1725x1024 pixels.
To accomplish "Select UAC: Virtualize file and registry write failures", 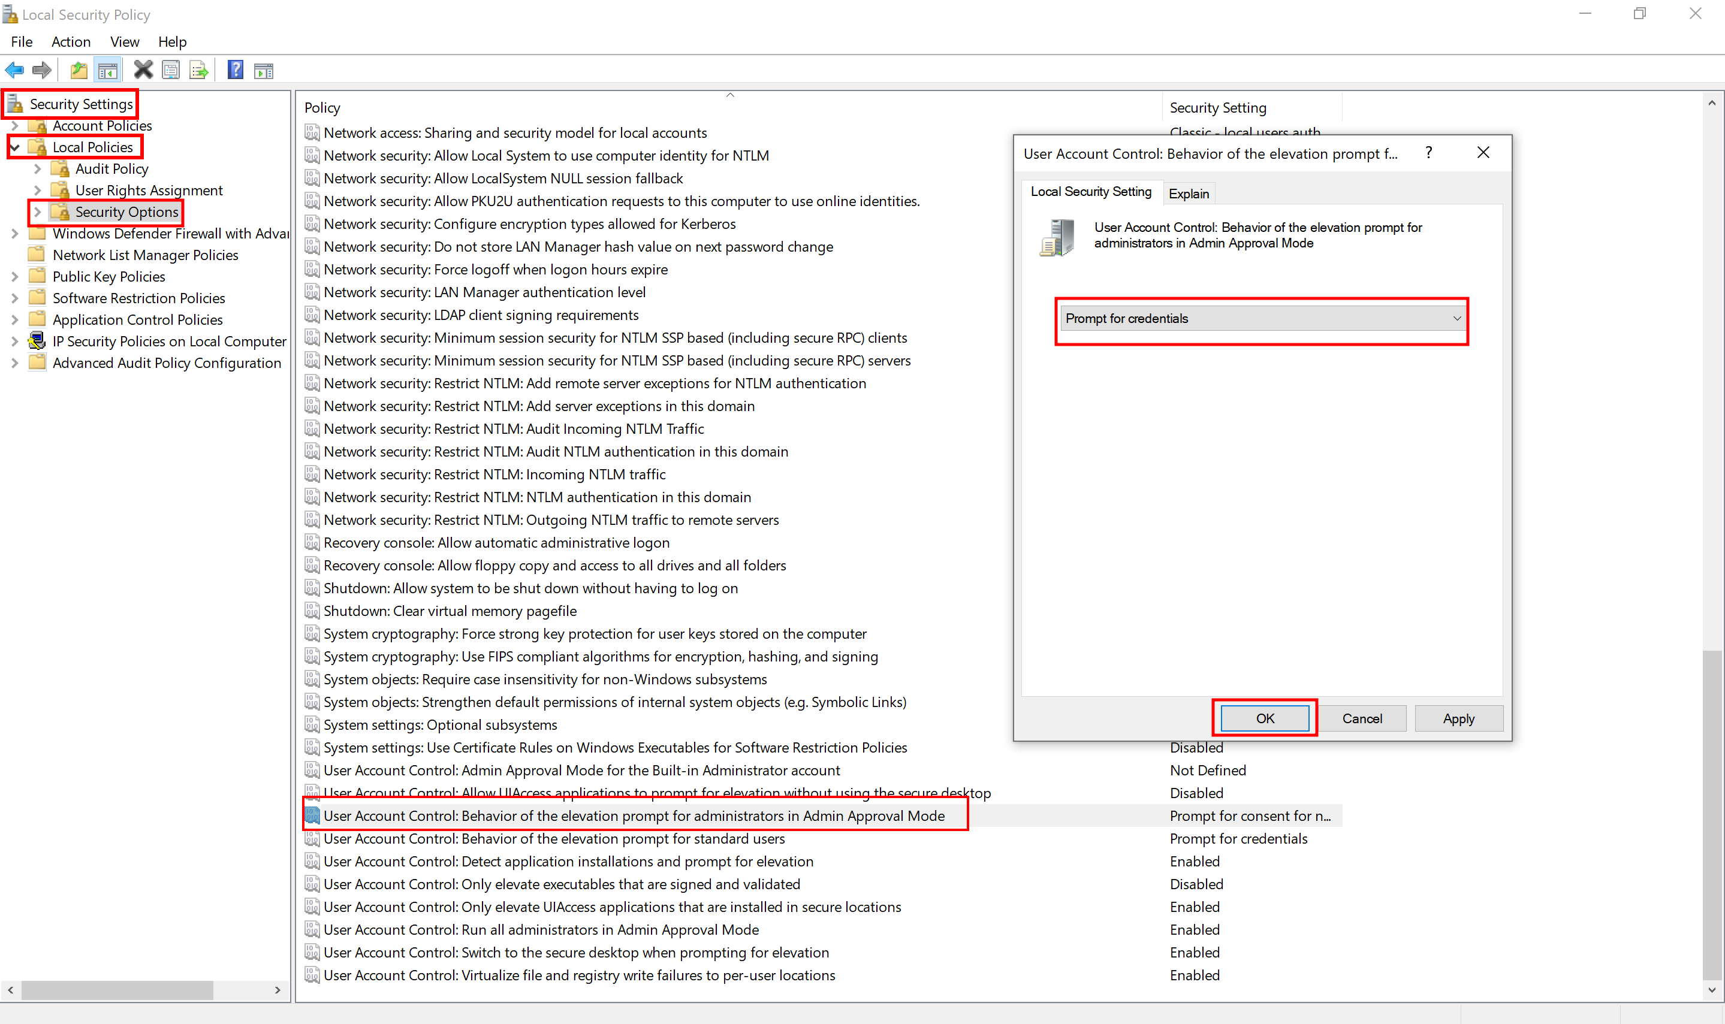I will tap(578, 975).
